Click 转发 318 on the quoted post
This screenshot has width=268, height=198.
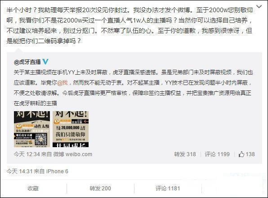pos(185,154)
